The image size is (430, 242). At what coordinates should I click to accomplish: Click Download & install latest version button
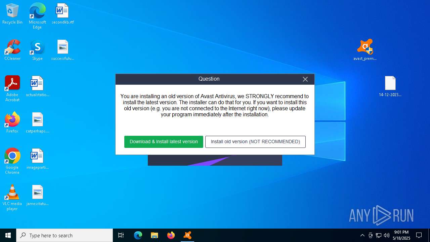164,142
